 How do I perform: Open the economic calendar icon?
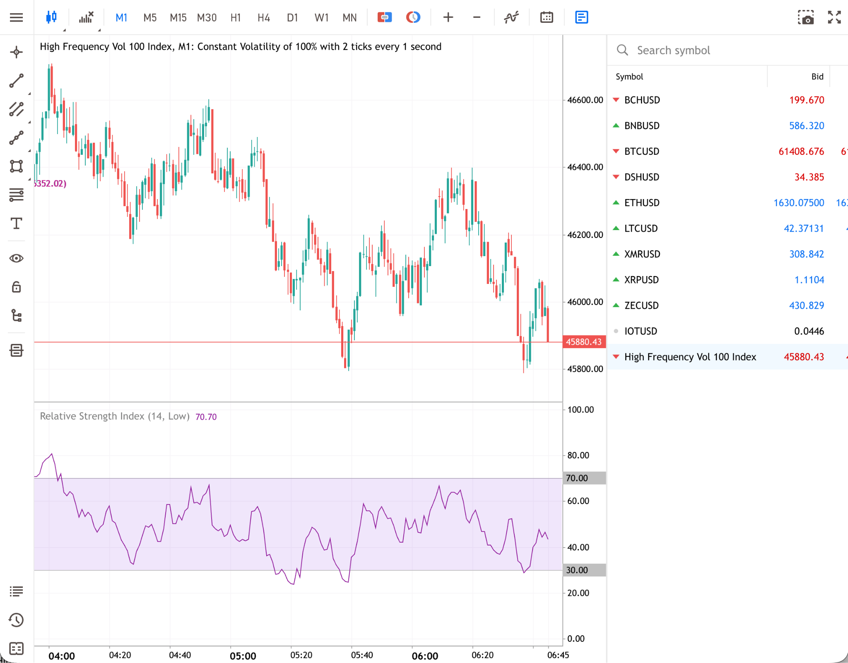[x=547, y=17]
